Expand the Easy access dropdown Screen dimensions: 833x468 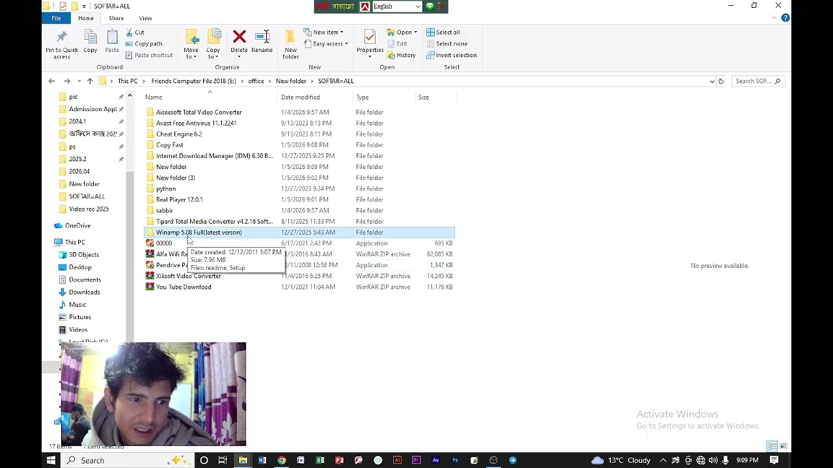click(x=325, y=44)
